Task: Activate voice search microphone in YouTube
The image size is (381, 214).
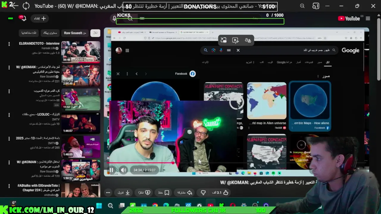Action: [x=114, y=18]
